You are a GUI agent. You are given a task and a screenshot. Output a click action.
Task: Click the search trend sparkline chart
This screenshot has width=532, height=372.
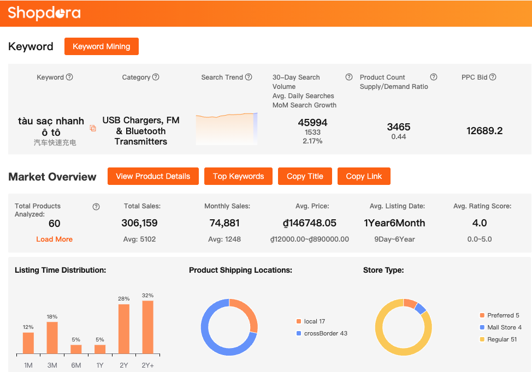[226, 129]
